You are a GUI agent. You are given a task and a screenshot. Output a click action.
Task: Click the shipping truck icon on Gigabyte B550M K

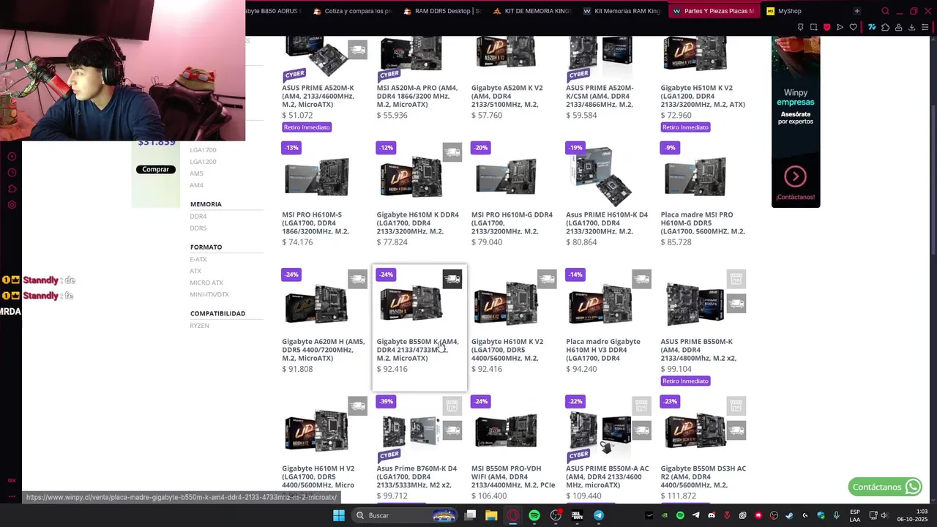[x=452, y=279]
